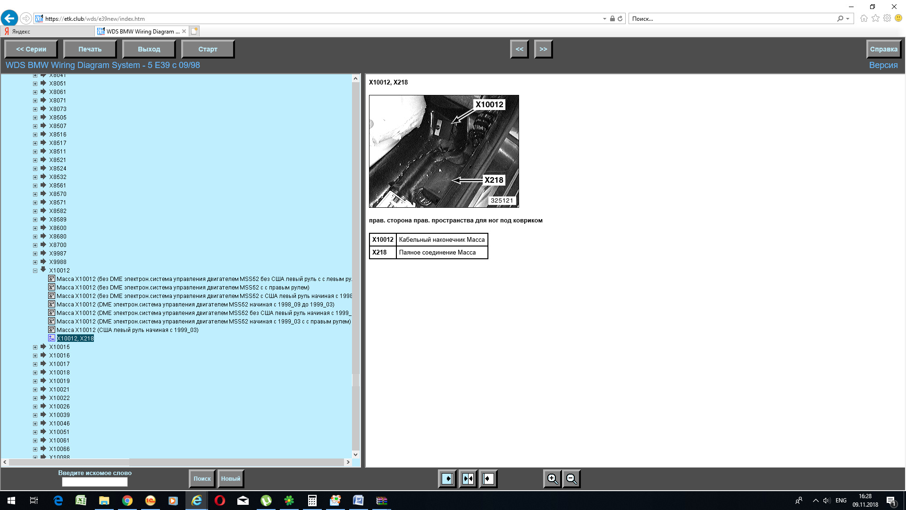Open Google Chrome from the taskbar
Screen dimensions: 906x510
coord(127,501)
